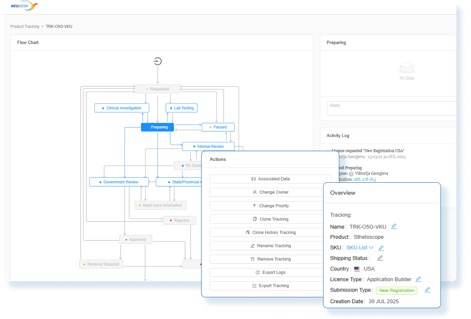Viewport: 471px width, 319px height.
Task: Click the New Registration tag
Action: pos(396,291)
